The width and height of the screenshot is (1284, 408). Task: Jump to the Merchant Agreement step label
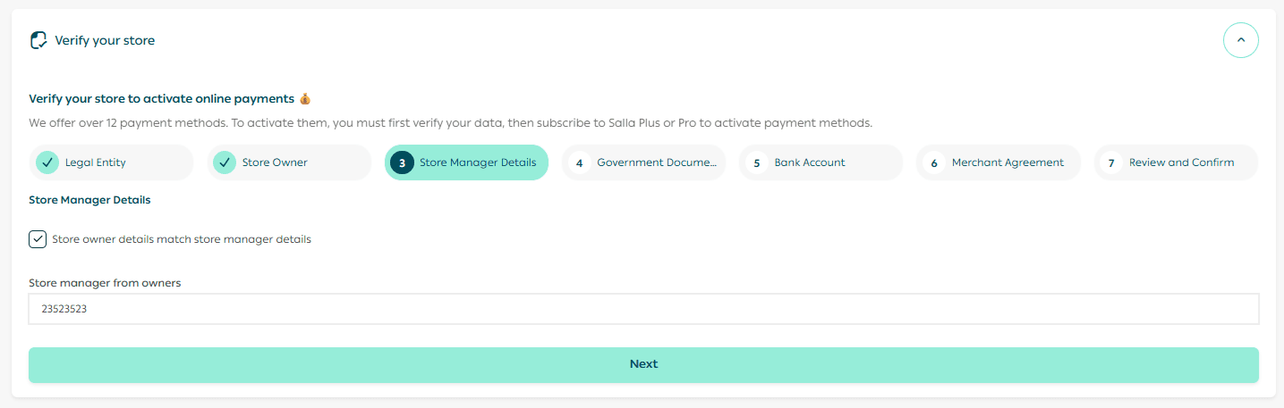[1008, 162]
